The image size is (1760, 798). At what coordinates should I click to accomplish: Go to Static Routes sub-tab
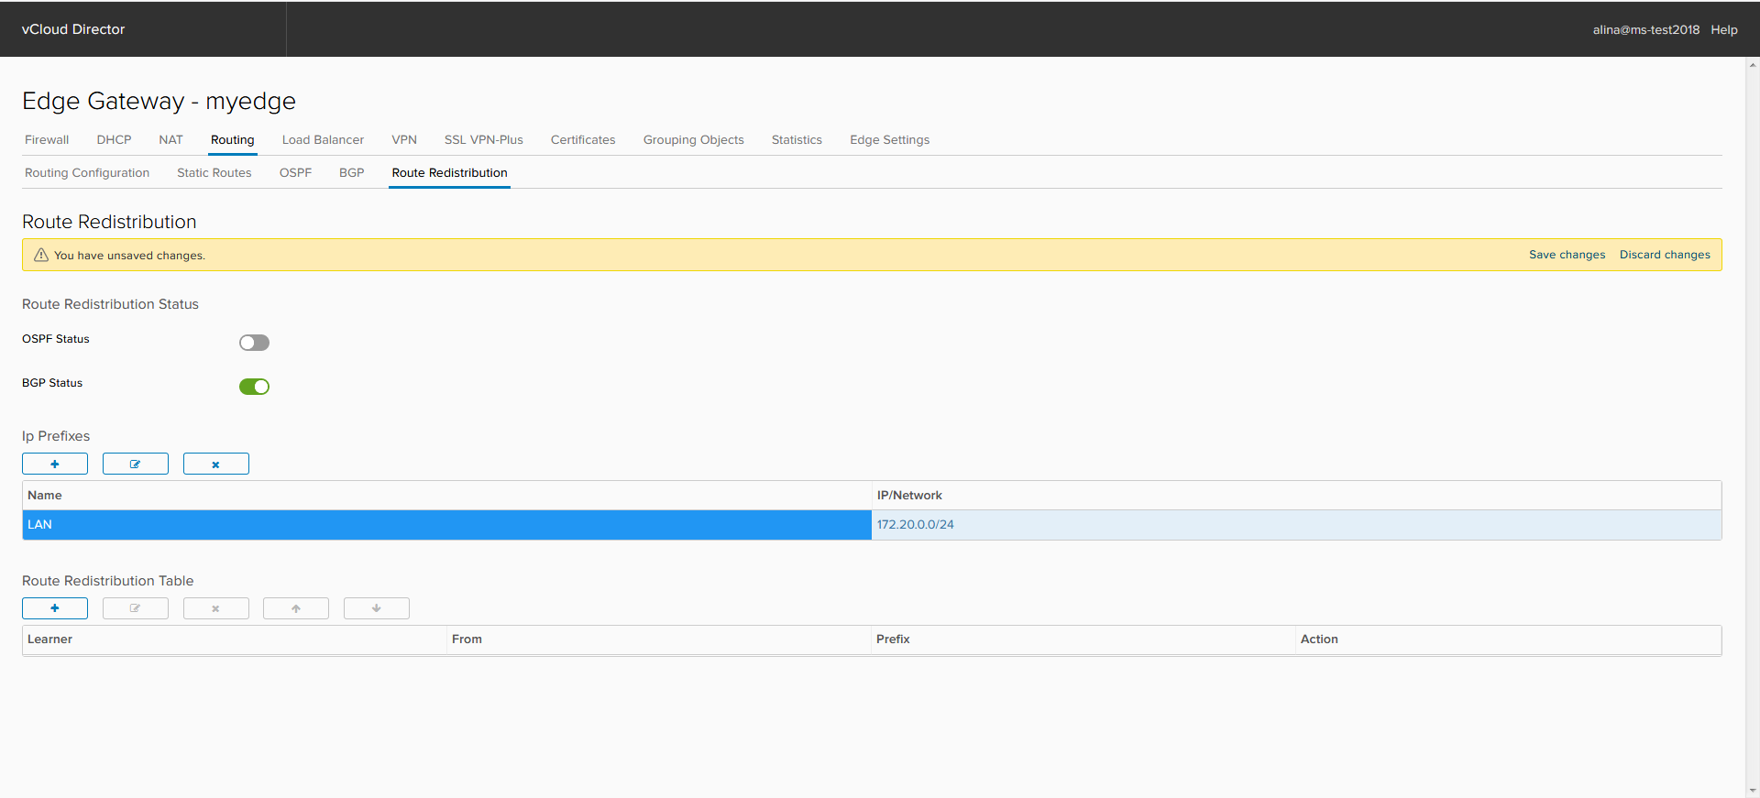[214, 173]
